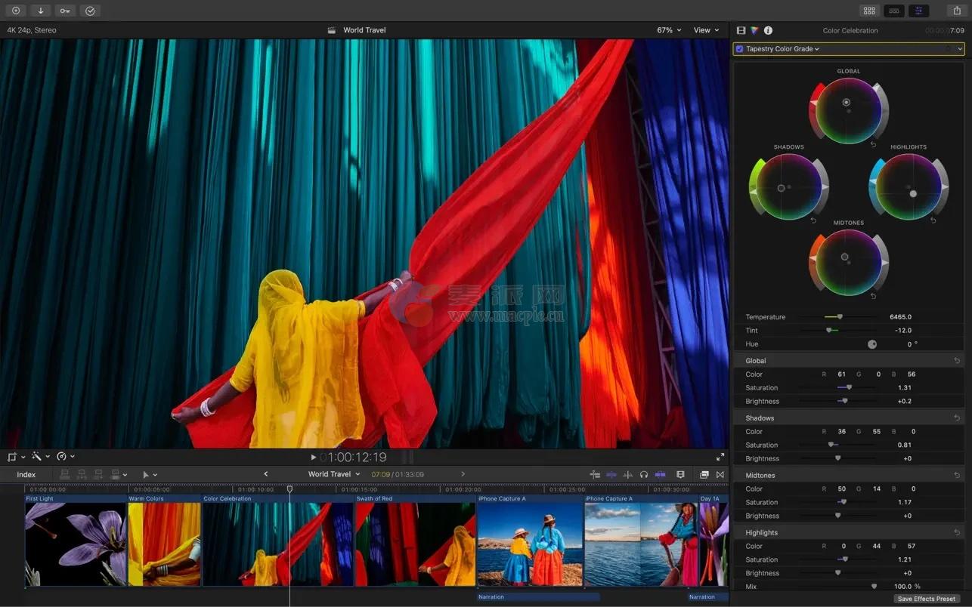Click the share export icon

click(957, 11)
